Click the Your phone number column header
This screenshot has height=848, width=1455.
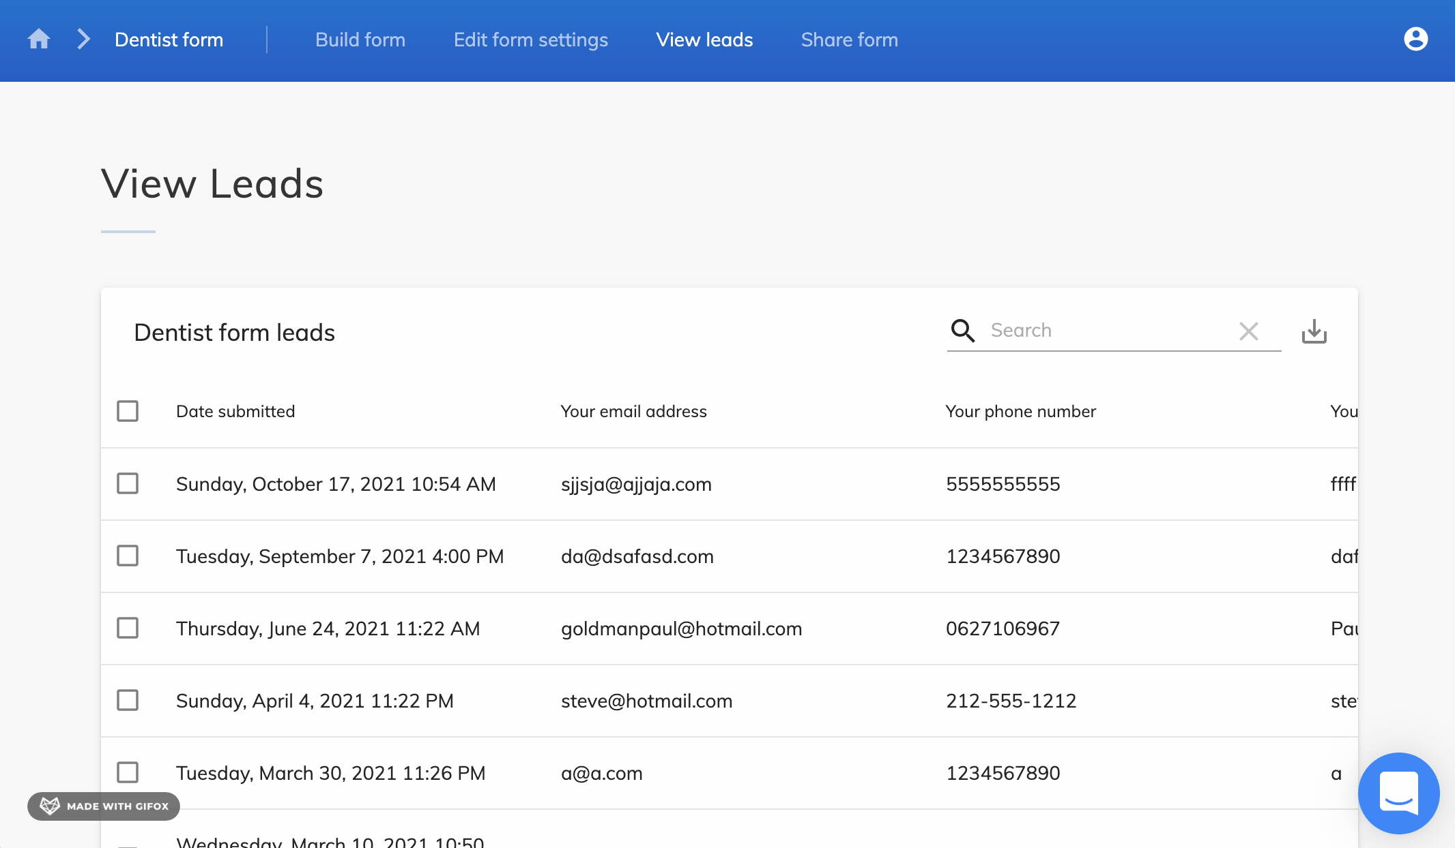[1020, 411]
